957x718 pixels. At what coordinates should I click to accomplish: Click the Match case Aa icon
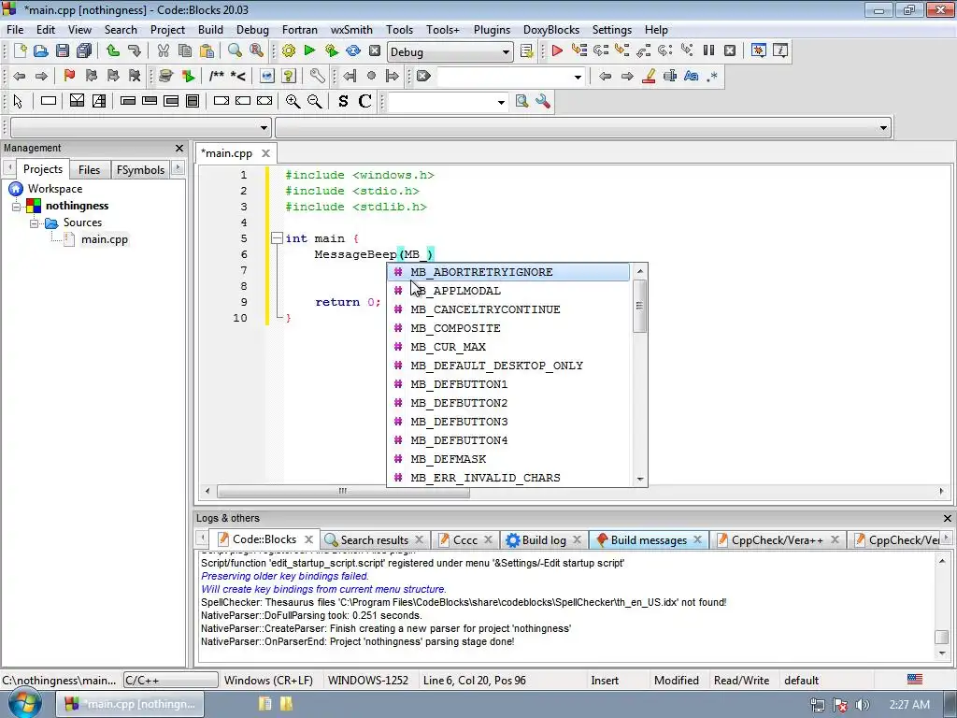click(691, 77)
